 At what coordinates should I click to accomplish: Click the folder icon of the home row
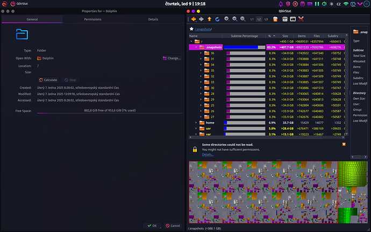pyautogui.click(x=202, y=123)
